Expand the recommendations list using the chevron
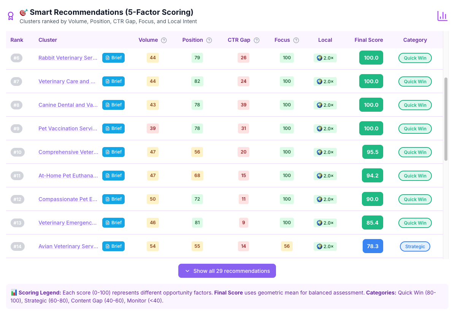The height and width of the screenshot is (312, 452). 187,271
